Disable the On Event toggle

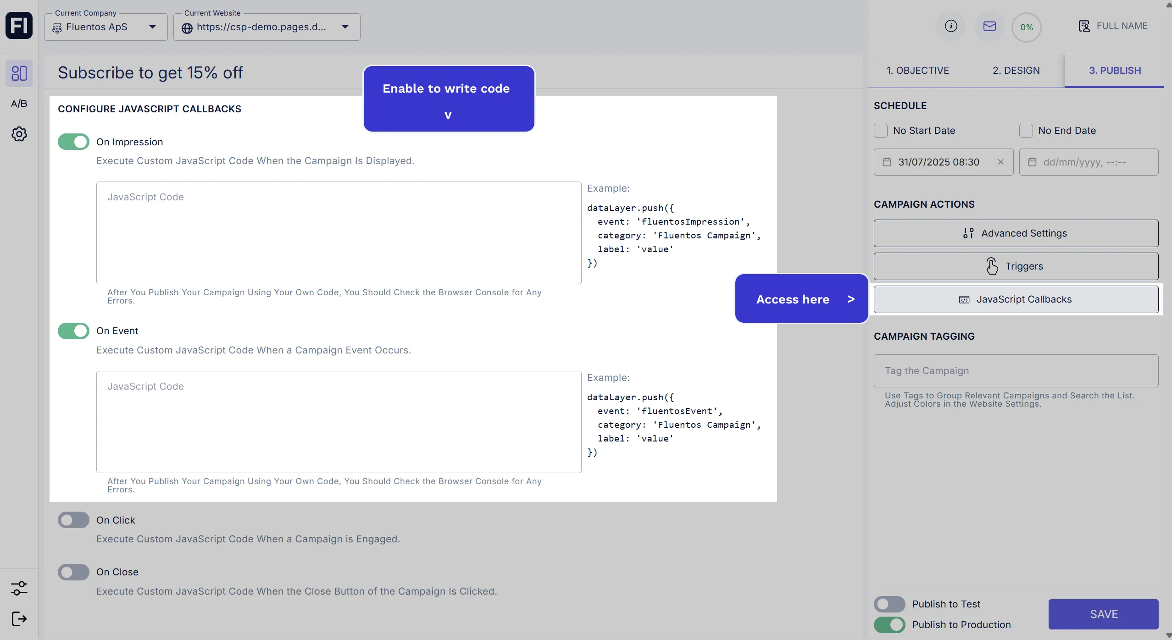[x=73, y=331]
